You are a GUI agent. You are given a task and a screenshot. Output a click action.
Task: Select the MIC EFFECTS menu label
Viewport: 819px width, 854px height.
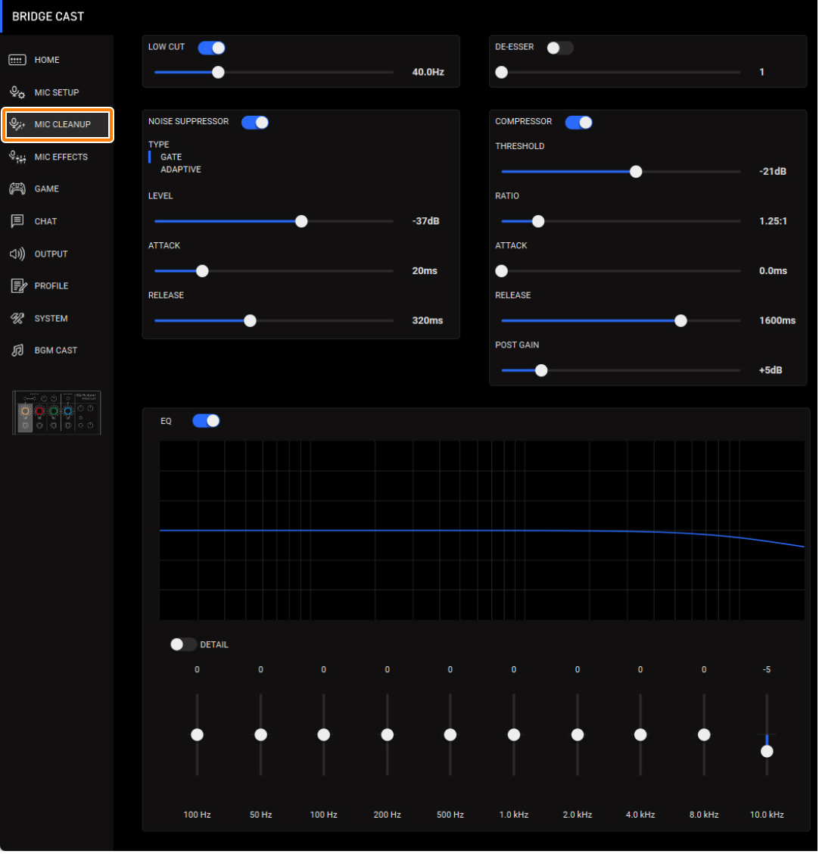point(61,157)
